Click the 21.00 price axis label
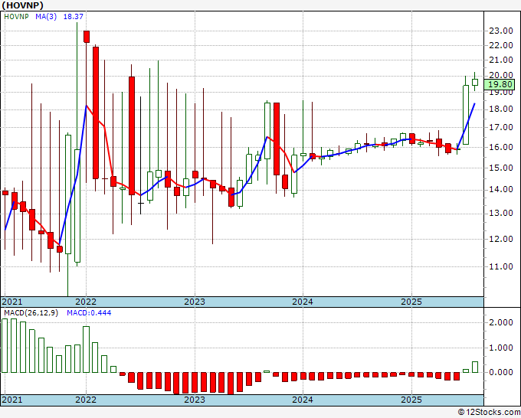The width and height of the screenshot is (521, 418). [501, 60]
